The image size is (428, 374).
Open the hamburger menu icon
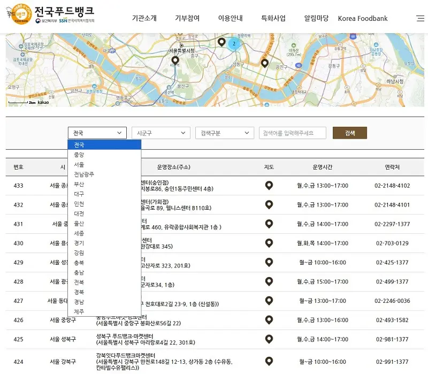(x=420, y=18)
